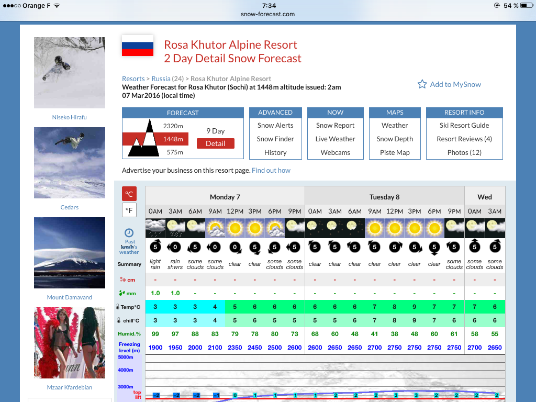Viewport: 536px width, 402px height.
Task: Open Snow Report
Action: pyautogui.click(x=335, y=126)
